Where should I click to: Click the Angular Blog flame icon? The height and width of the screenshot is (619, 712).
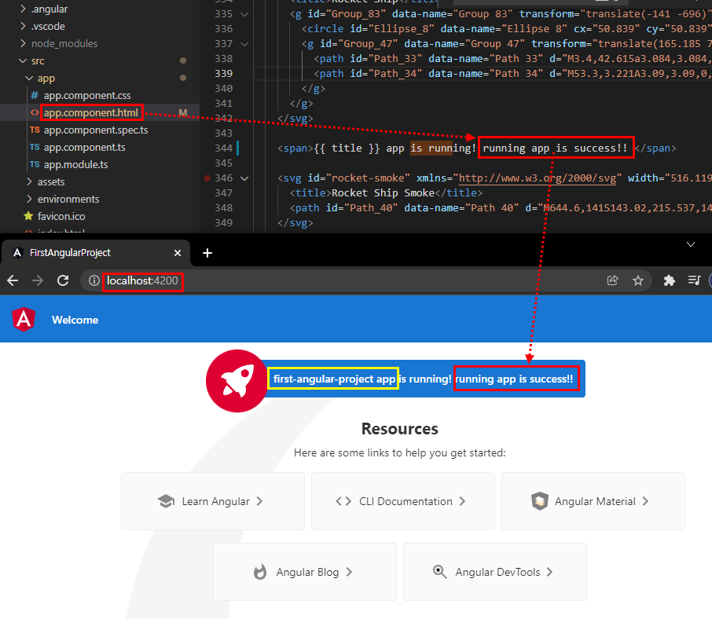click(x=260, y=572)
